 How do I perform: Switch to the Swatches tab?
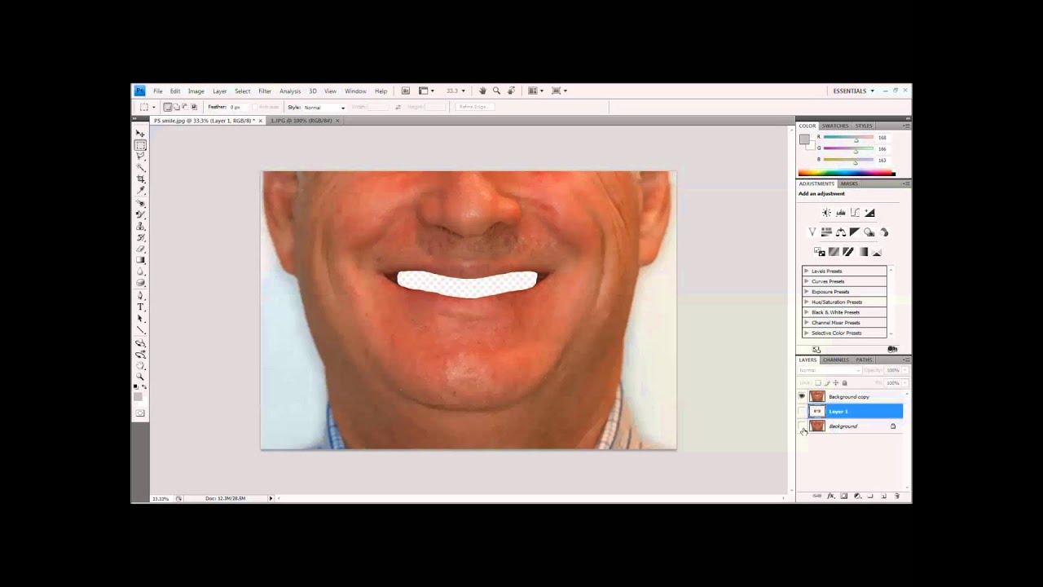(x=834, y=126)
